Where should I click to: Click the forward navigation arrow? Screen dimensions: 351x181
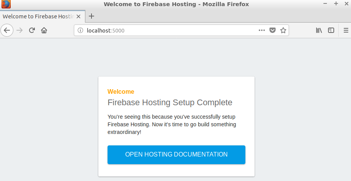[20, 30]
